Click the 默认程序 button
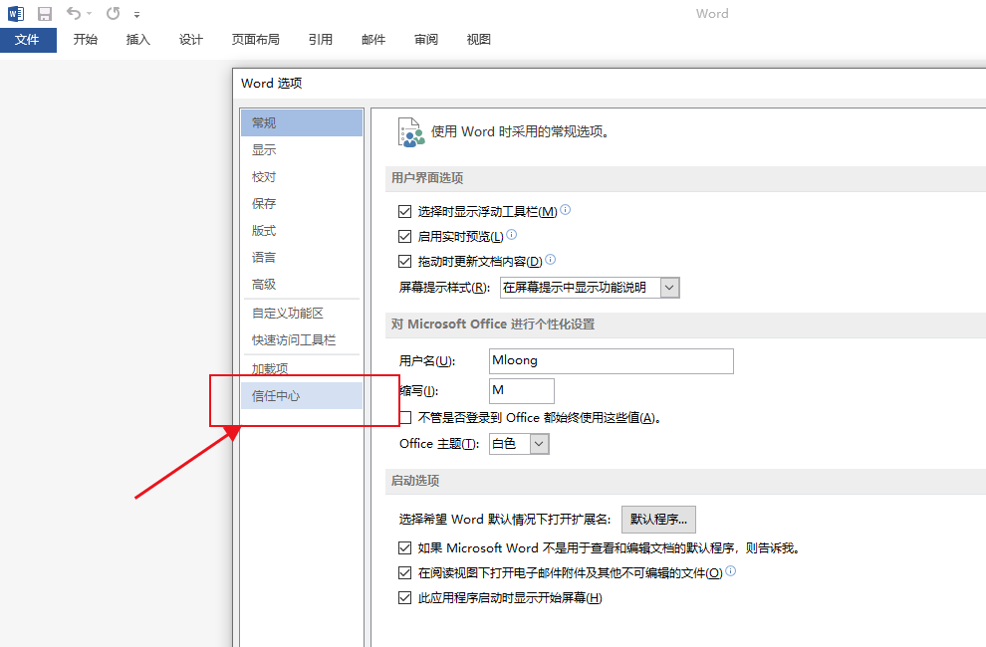The height and width of the screenshot is (647, 986). click(656, 520)
